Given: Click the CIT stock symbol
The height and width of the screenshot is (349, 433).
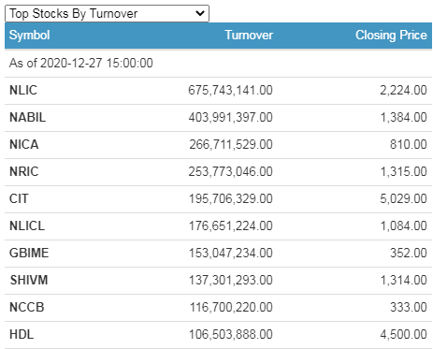Looking at the screenshot, I should [x=19, y=199].
